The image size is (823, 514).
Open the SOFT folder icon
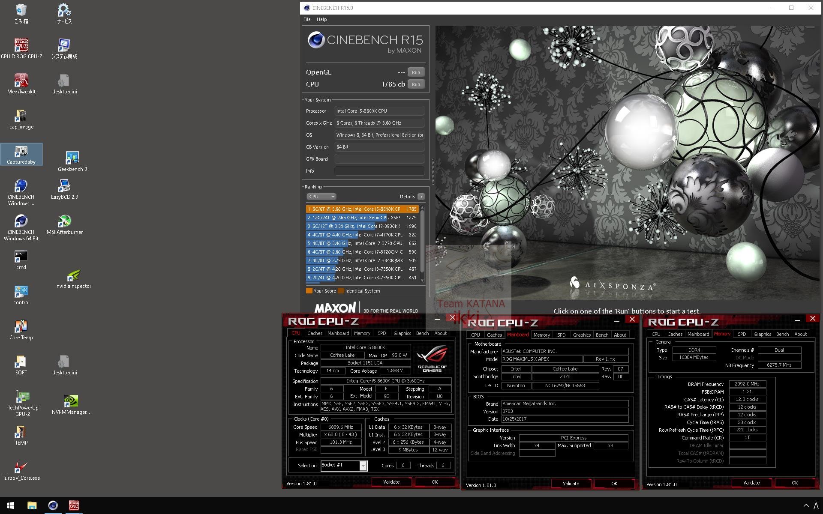[x=21, y=365]
